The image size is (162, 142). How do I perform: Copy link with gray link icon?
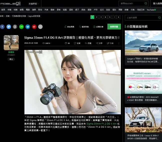tap(40, 27)
